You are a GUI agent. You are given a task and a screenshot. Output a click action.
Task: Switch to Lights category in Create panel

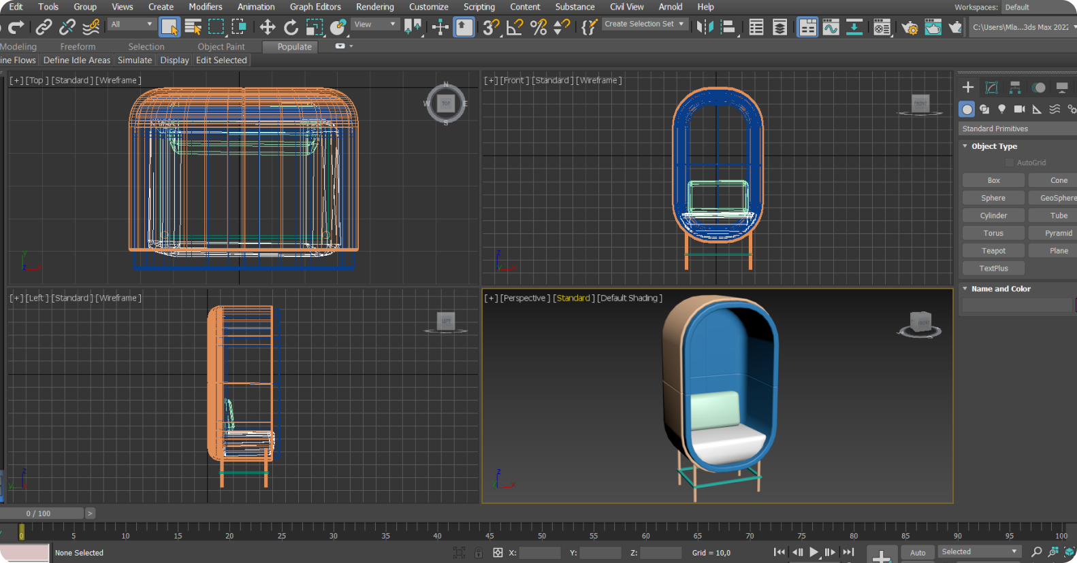(x=1001, y=109)
